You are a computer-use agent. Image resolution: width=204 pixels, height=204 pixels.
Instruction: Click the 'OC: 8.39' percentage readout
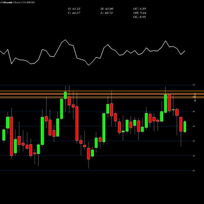point(140,9)
